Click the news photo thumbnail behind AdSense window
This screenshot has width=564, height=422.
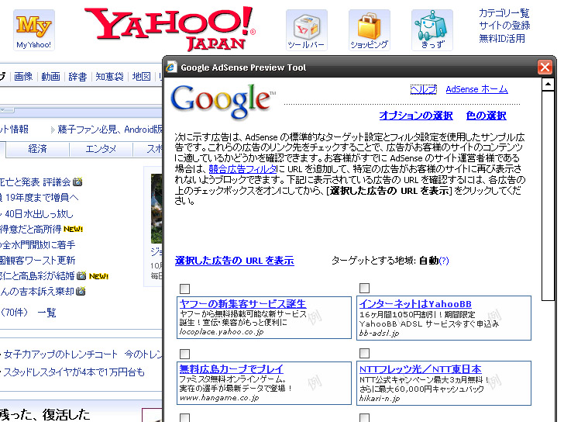tap(156, 209)
